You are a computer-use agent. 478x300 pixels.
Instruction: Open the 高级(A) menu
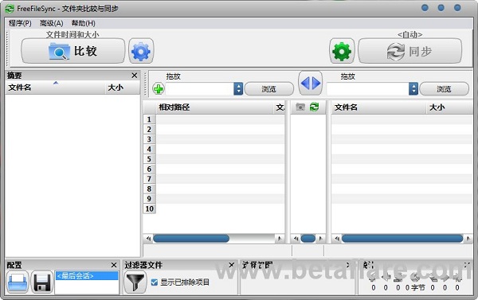coord(52,23)
